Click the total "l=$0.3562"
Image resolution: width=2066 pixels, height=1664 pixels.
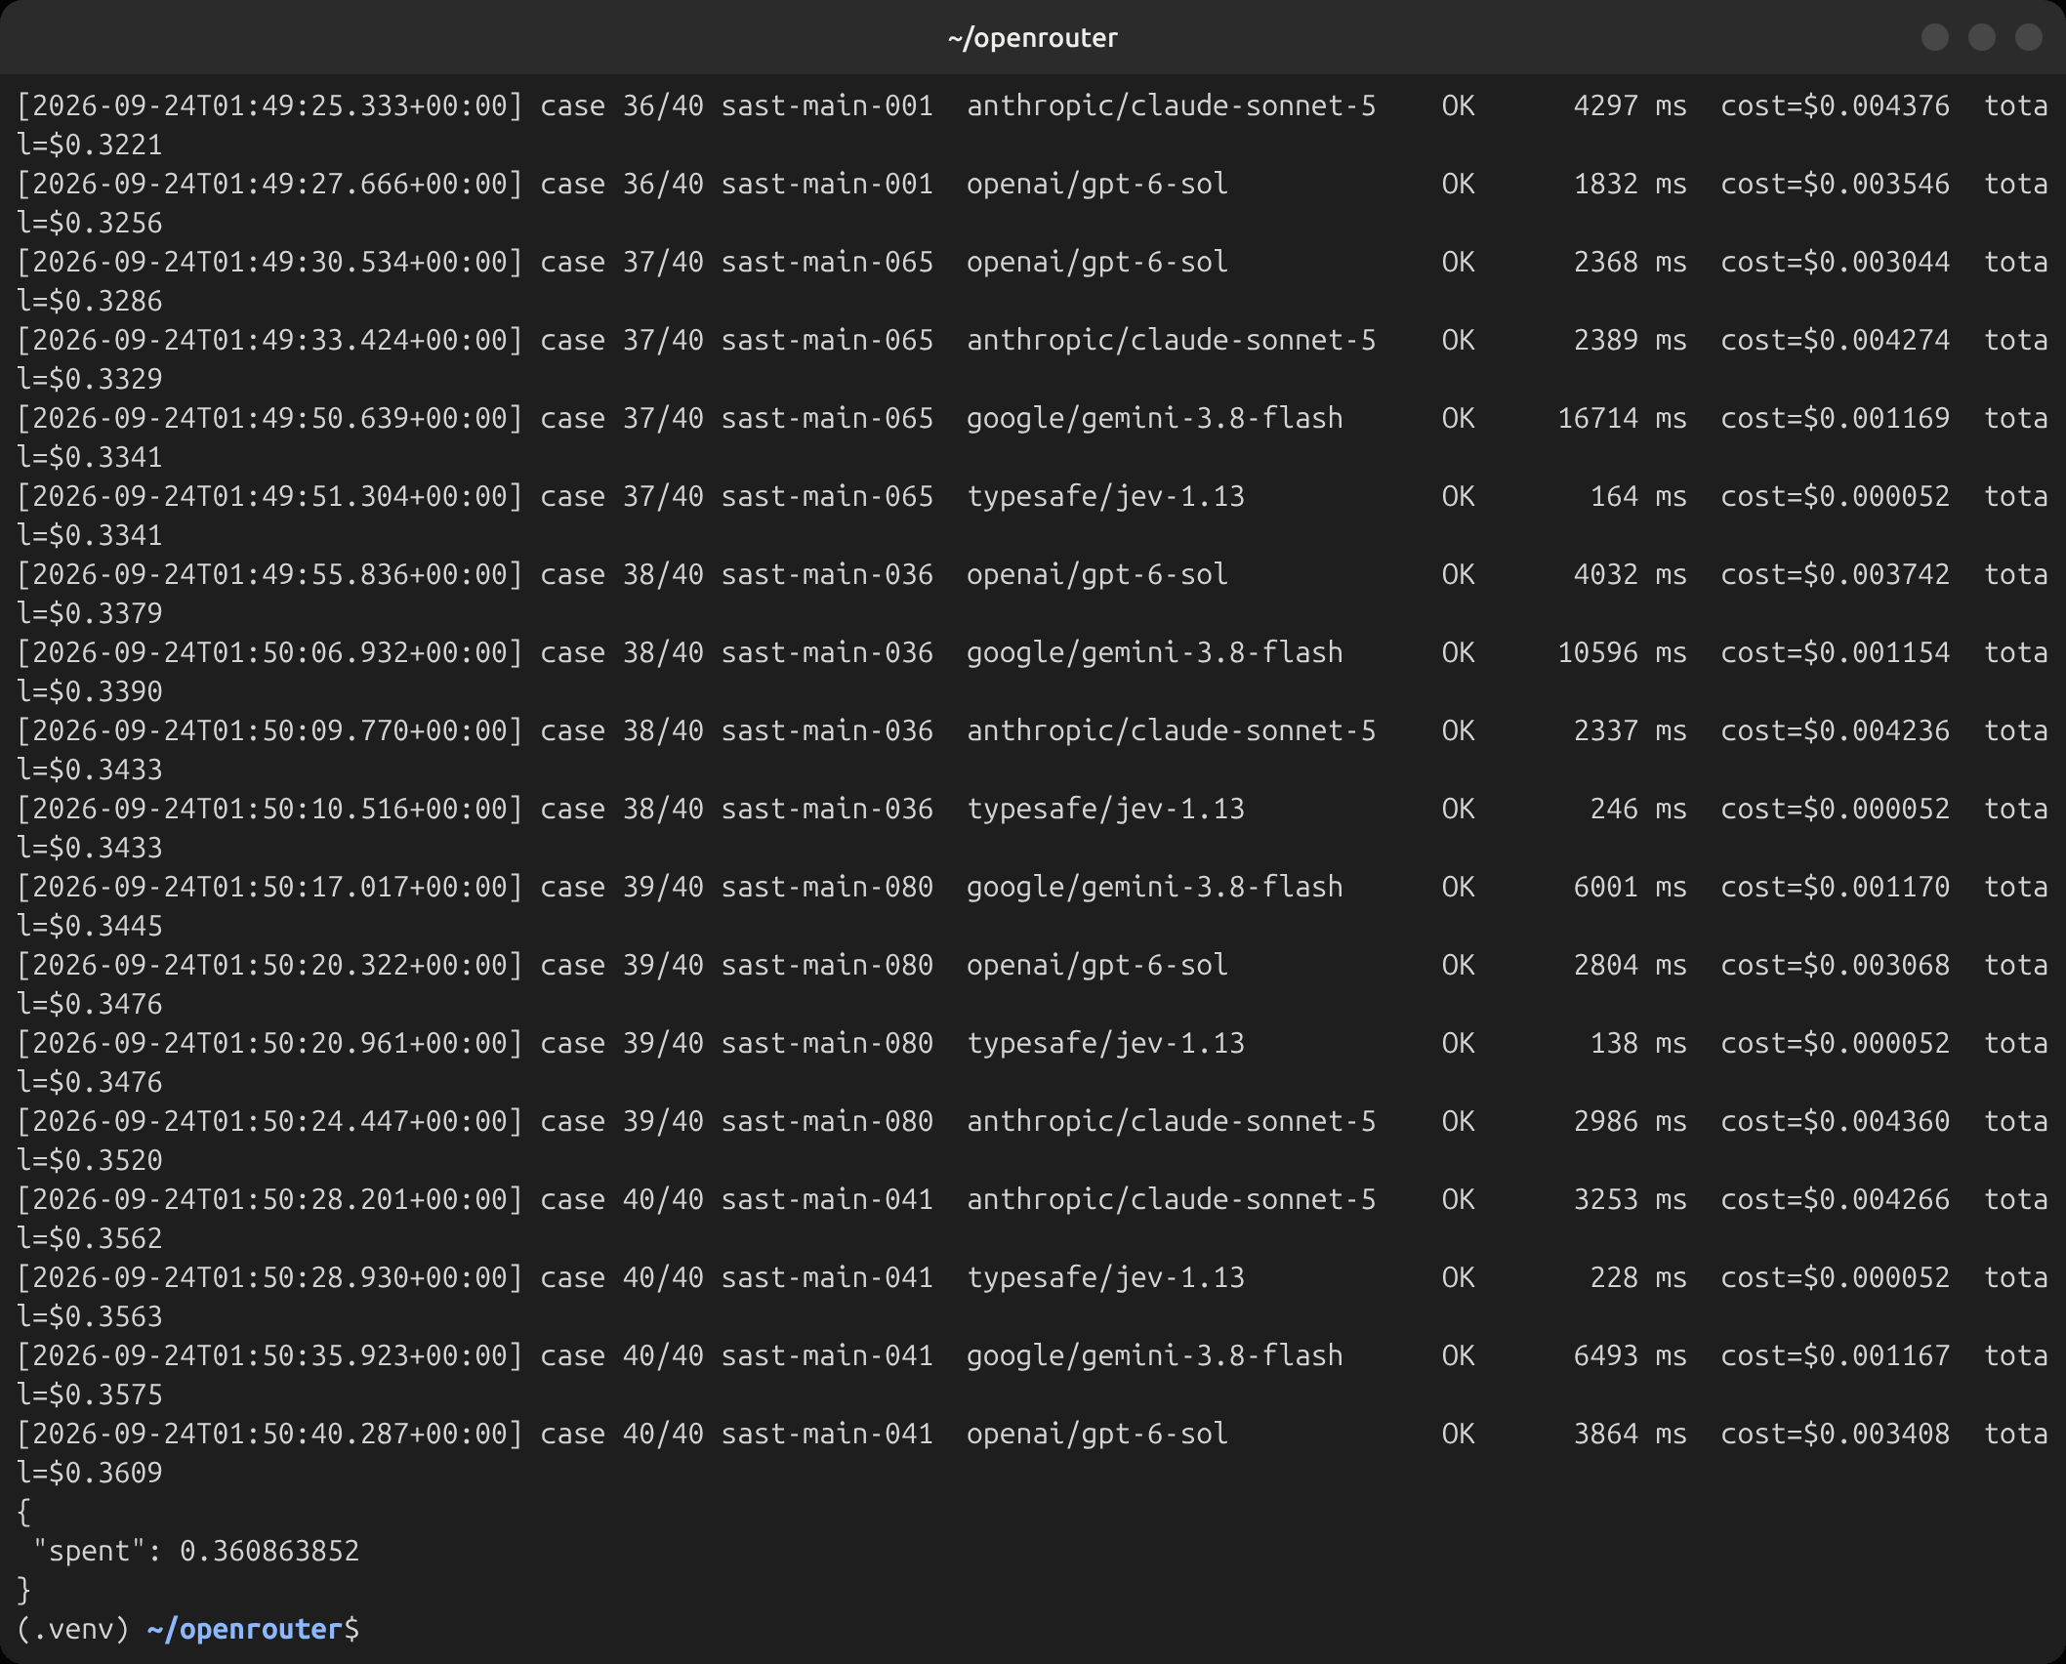pyautogui.click(x=90, y=1238)
